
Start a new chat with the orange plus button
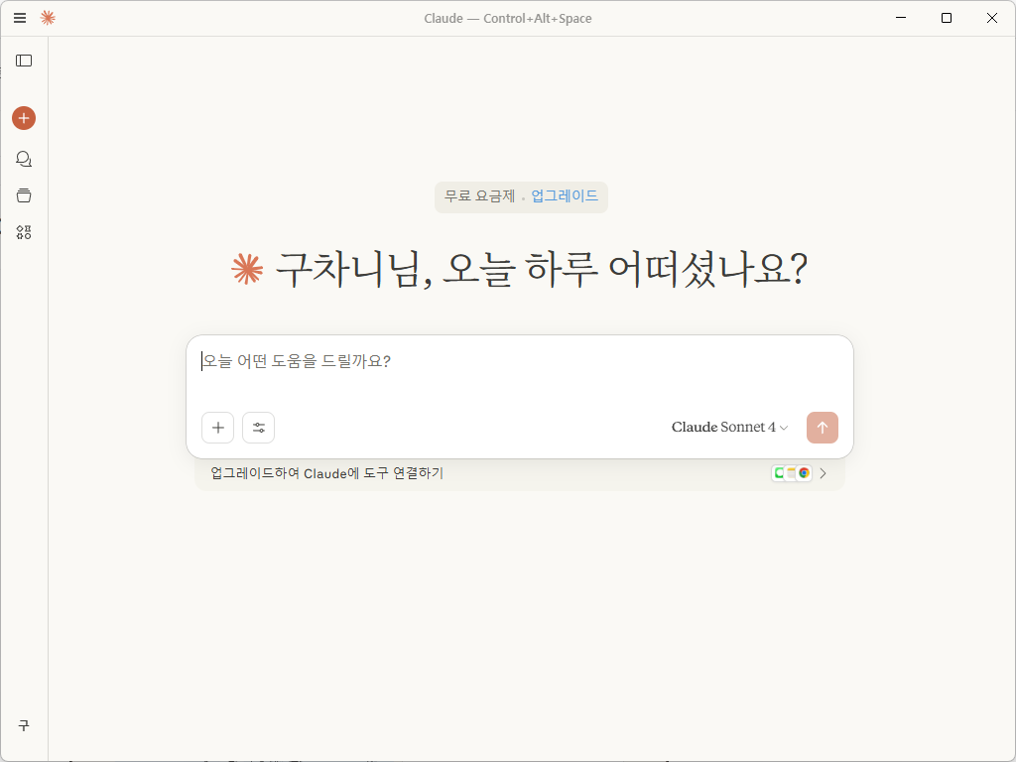point(24,118)
